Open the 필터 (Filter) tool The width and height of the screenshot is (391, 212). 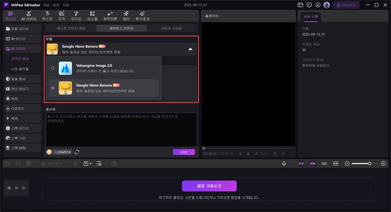coord(126,16)
